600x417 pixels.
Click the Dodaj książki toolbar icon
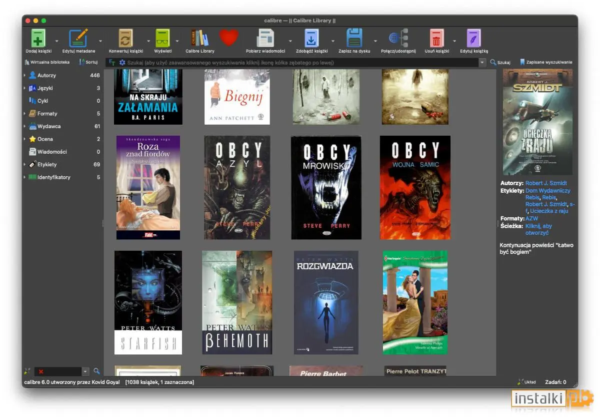click(38, 39)
